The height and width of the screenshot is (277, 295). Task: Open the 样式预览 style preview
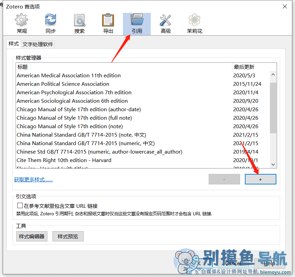[68, 236]
